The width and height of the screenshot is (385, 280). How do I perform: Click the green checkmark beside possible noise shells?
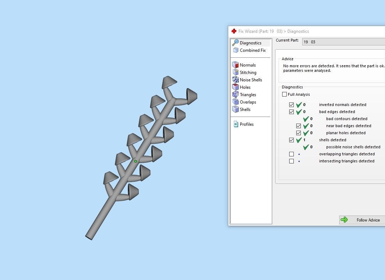point(306,147)
